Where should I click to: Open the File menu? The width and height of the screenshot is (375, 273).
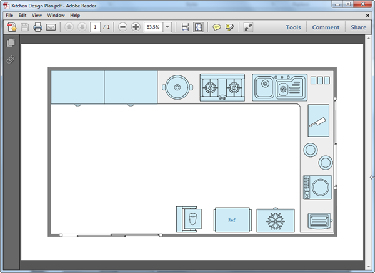pyautogui.click(x=9, y=15)
